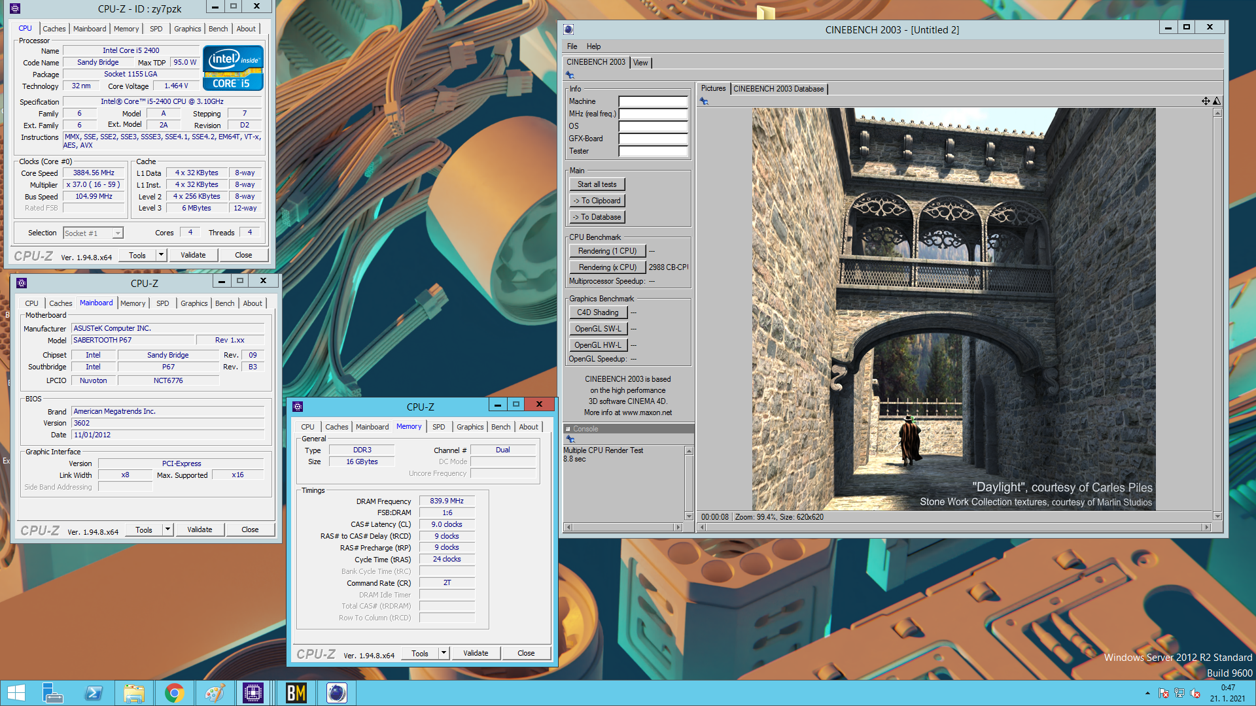Switch to the CINEBENCH 2003 Database tab
Screen dimensions: 1256x706
[x=778, y=89]
